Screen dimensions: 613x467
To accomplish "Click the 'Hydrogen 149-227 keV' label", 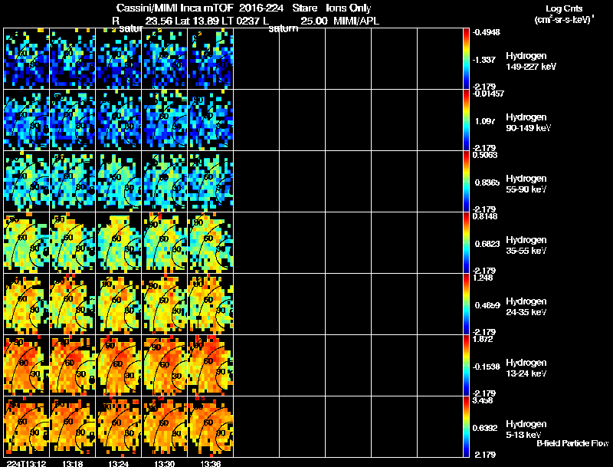I will point(531,61).
